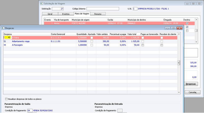Screen dimensions: 204x113
Task: Click Condição de Pagamento field in Saída
Action: (30, 110)
